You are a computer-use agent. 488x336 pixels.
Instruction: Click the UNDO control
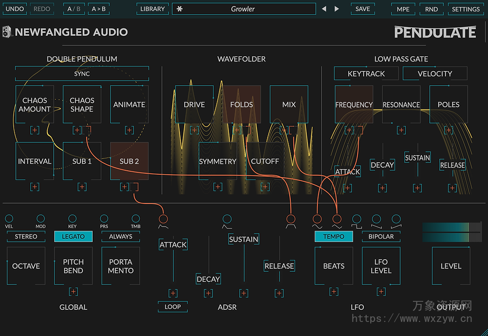(15, 9)
